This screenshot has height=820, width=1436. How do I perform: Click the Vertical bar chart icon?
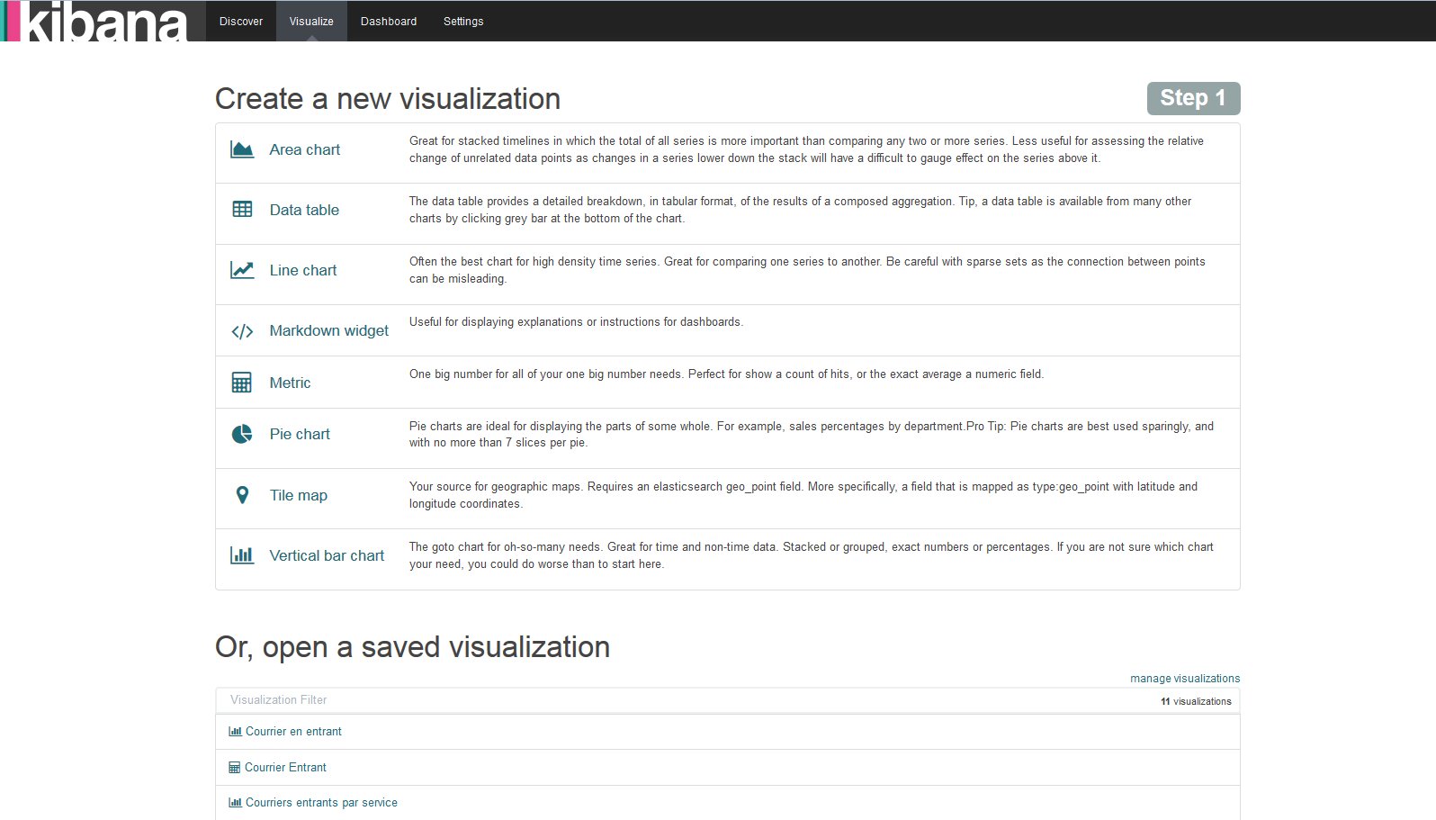[x=242, y=554]
